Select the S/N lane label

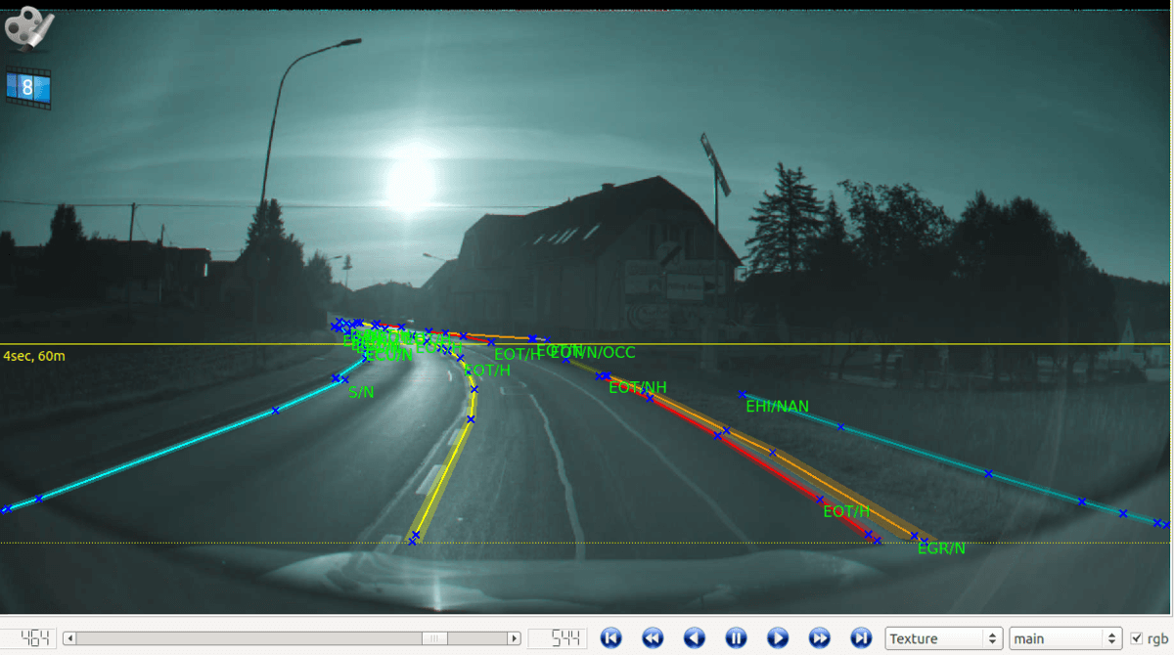click(361, 392)
